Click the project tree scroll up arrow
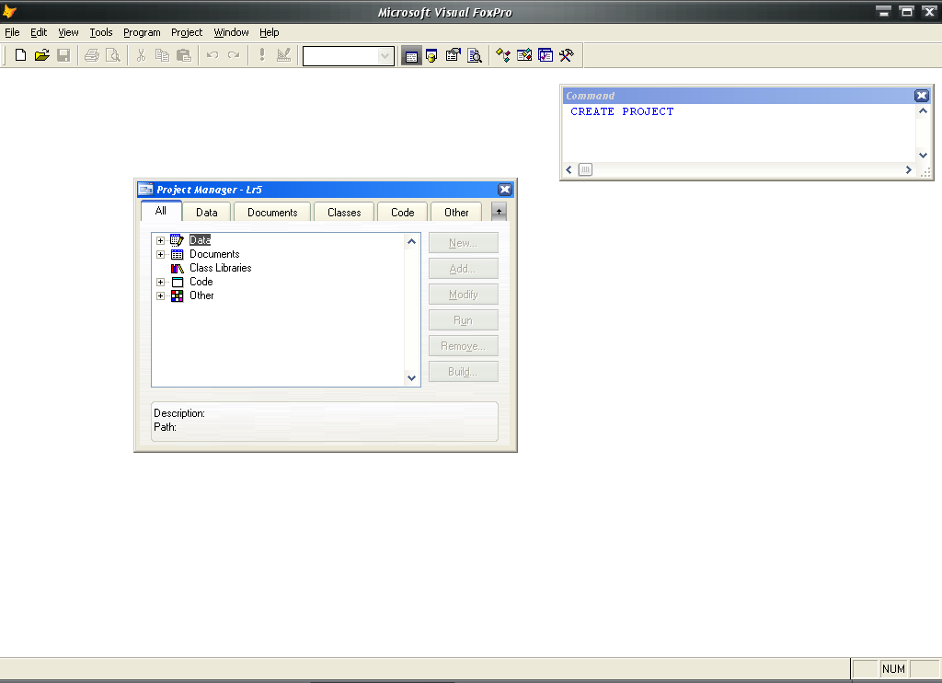 pos(411,242)
